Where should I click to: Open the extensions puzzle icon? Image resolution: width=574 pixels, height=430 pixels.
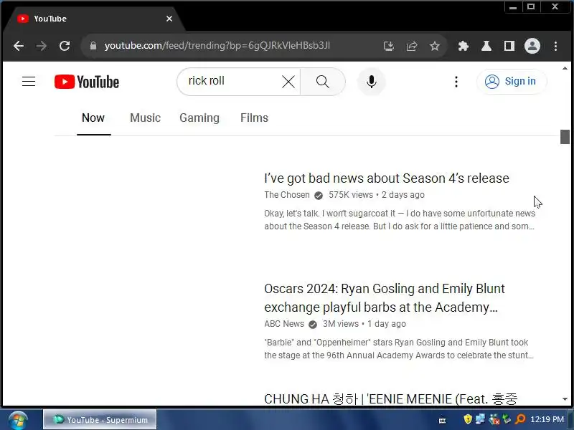[463, 46]
